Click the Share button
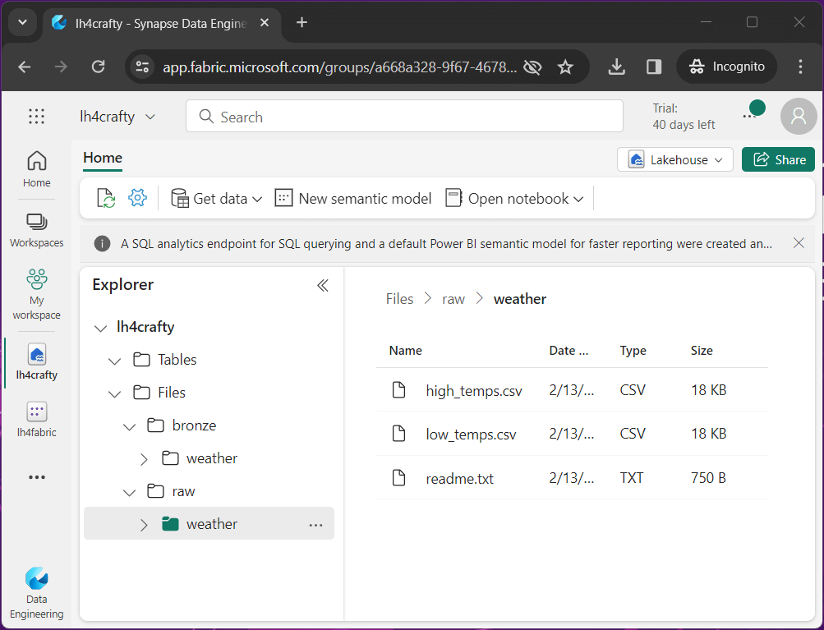824x630 pixels. (x=778, y=159)
